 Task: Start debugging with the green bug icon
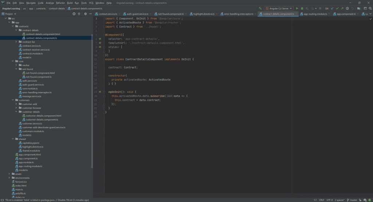click(302, 8)
